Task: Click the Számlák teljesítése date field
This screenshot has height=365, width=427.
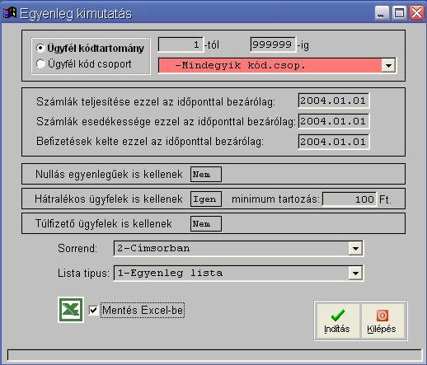Action: pyautogui.click(x=334, y=101)
